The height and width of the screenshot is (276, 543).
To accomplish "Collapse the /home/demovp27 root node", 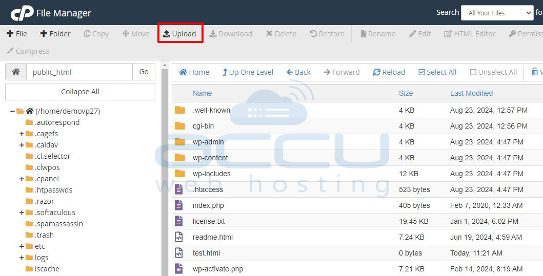I will (x=12, y=111).
